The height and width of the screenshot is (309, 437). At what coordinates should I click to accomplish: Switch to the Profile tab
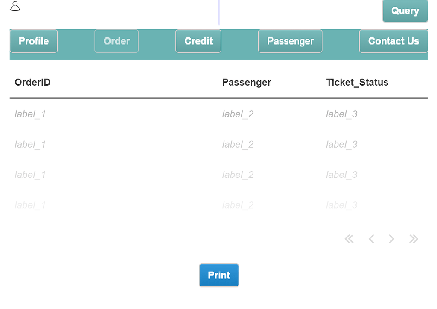(33, 41)
